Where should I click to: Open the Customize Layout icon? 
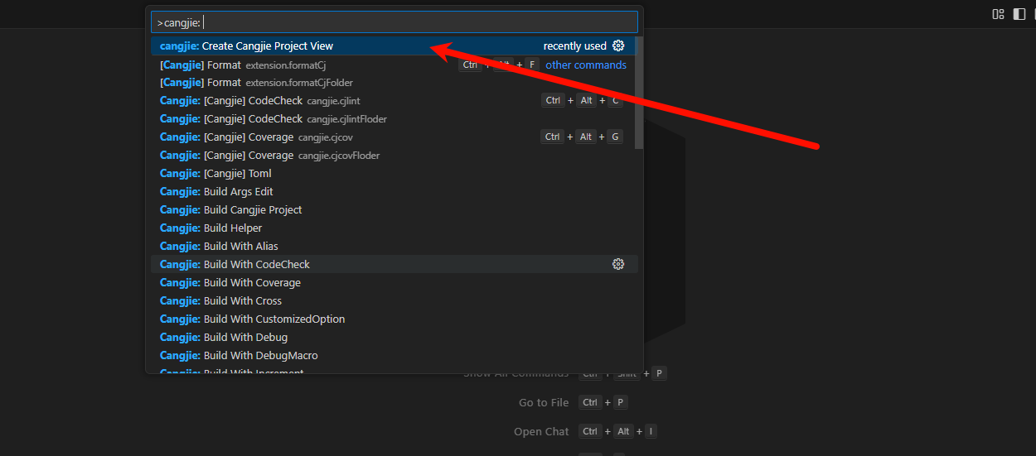(x=998, y=14)
